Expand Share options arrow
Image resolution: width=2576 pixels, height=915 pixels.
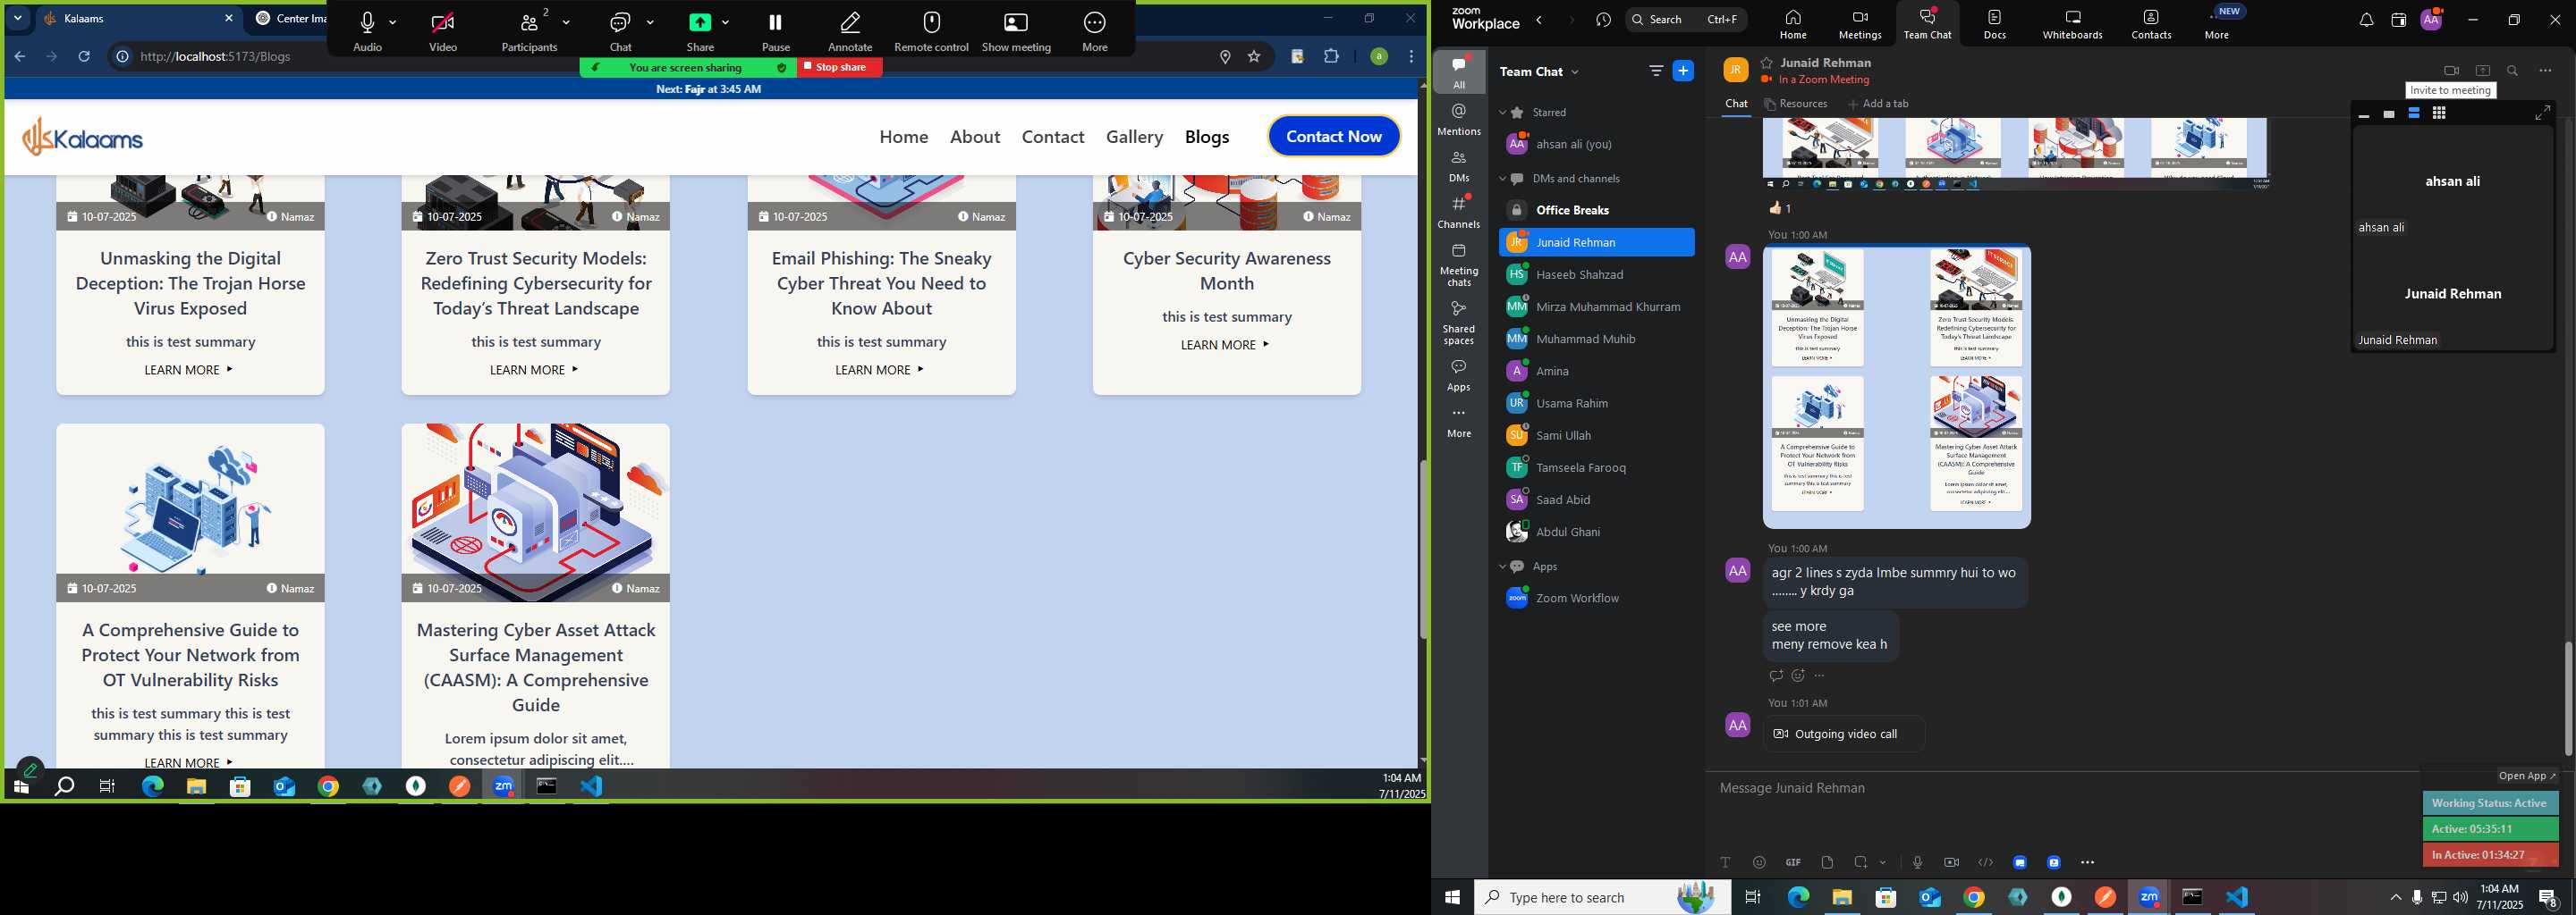(x=725, y=22)
